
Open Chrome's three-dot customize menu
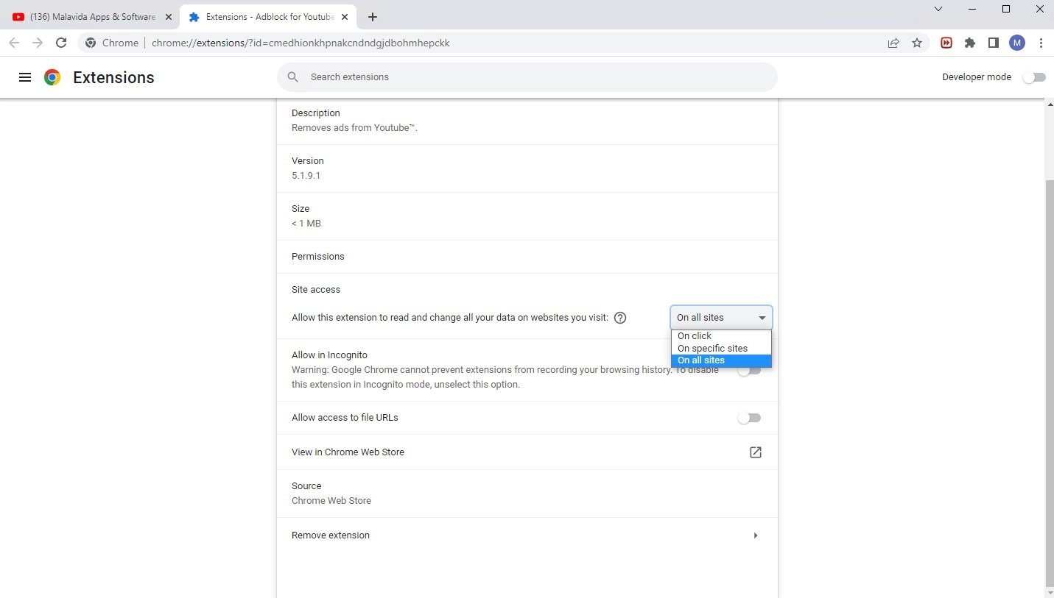[1041, 43]
